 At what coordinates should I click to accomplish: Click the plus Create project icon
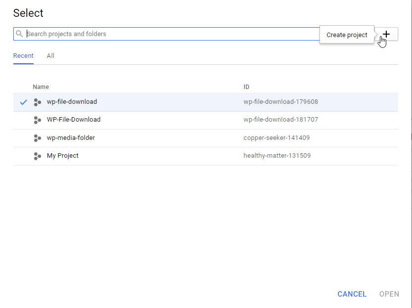[x=386, y=34]
